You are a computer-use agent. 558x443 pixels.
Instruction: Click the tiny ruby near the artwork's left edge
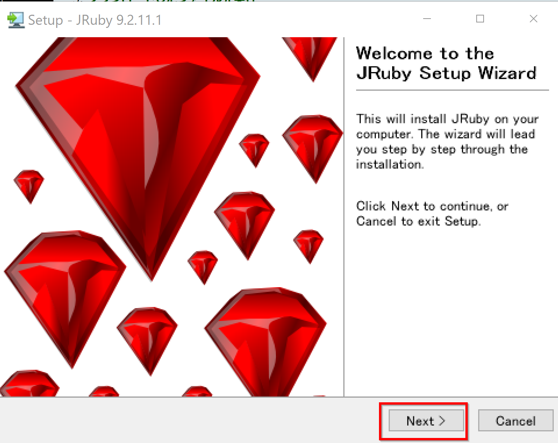(x=29, y=186)
